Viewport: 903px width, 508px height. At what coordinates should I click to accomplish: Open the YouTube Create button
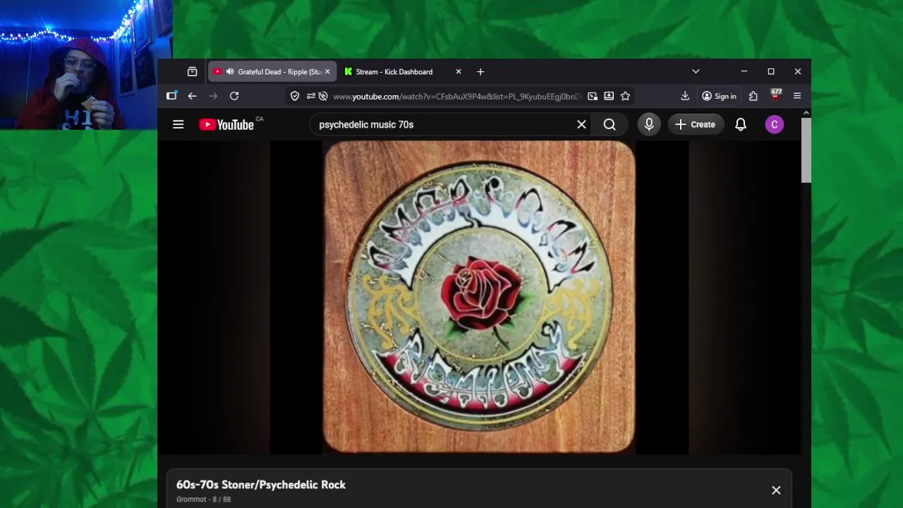coord(695,124)
